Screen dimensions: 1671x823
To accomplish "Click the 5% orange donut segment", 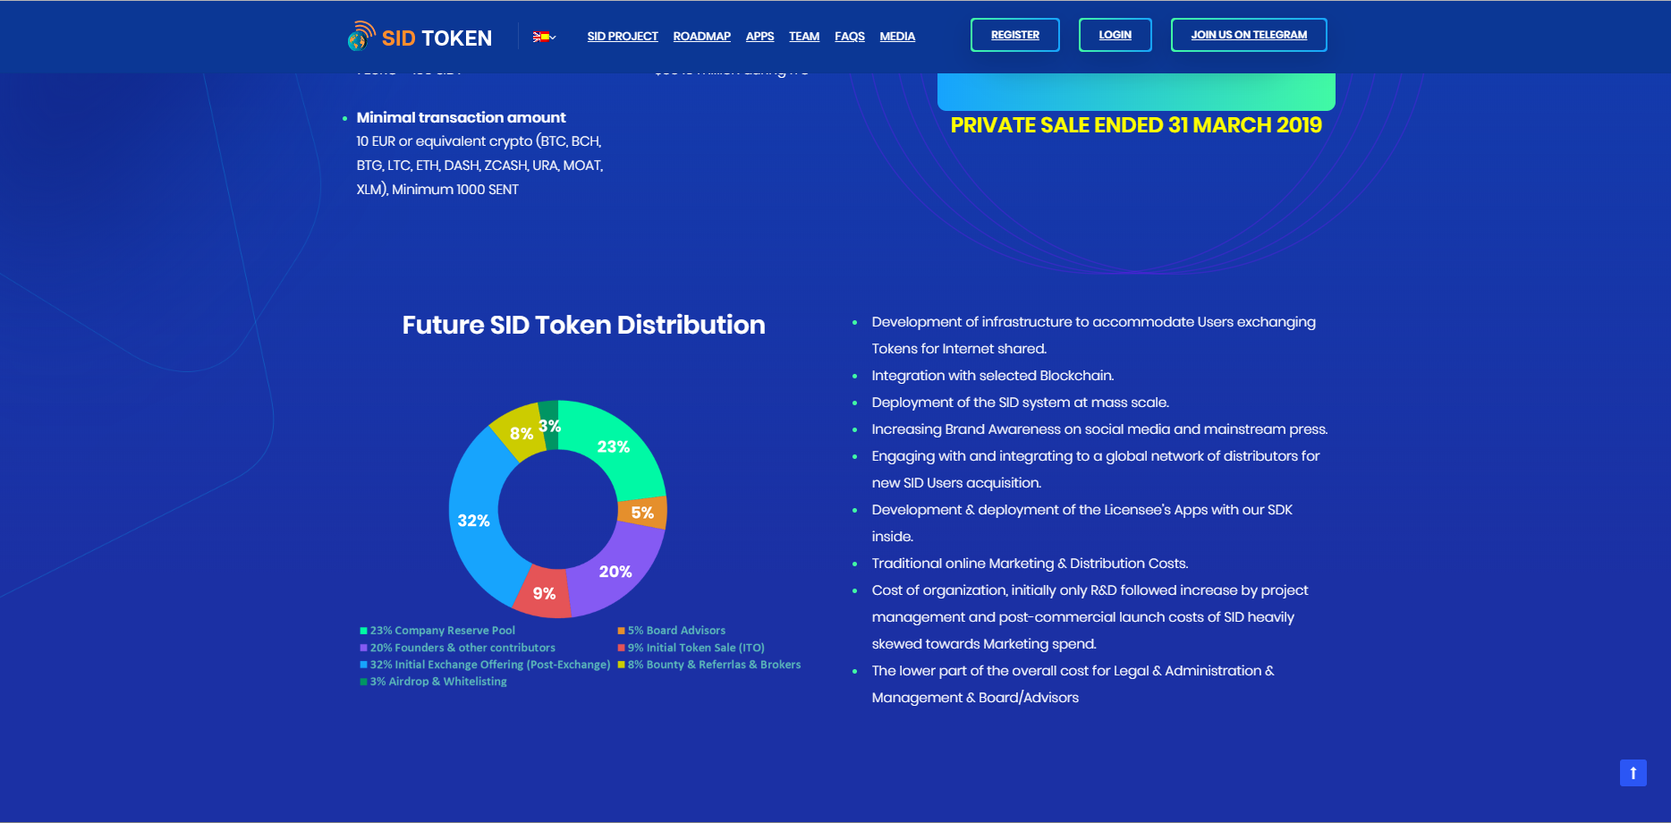I will tap(642, 513).
